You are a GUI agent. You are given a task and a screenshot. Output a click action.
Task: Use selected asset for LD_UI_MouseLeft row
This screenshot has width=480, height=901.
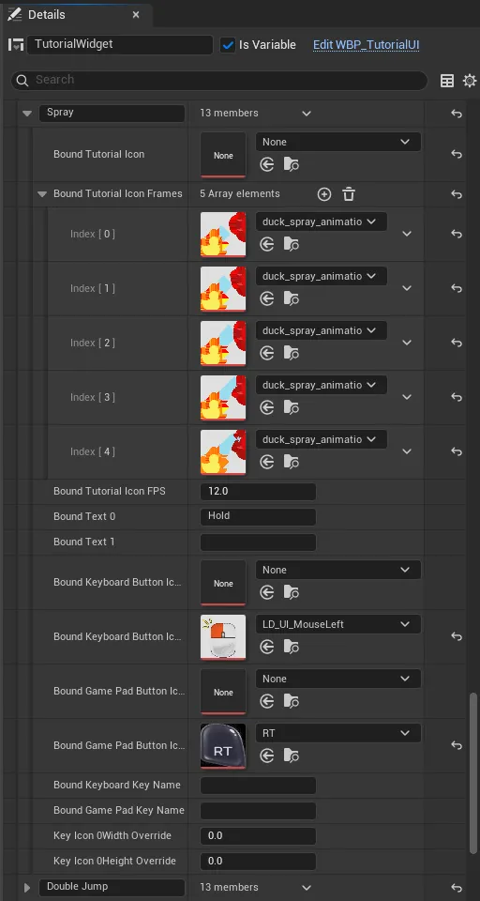click(267, 647)
